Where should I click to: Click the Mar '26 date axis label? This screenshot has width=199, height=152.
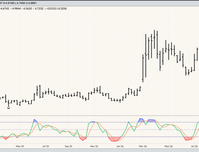coord(143,146)
